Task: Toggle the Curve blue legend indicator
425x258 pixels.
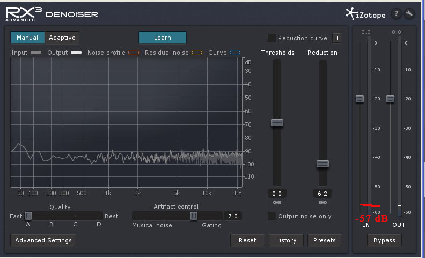Action: 235,53
